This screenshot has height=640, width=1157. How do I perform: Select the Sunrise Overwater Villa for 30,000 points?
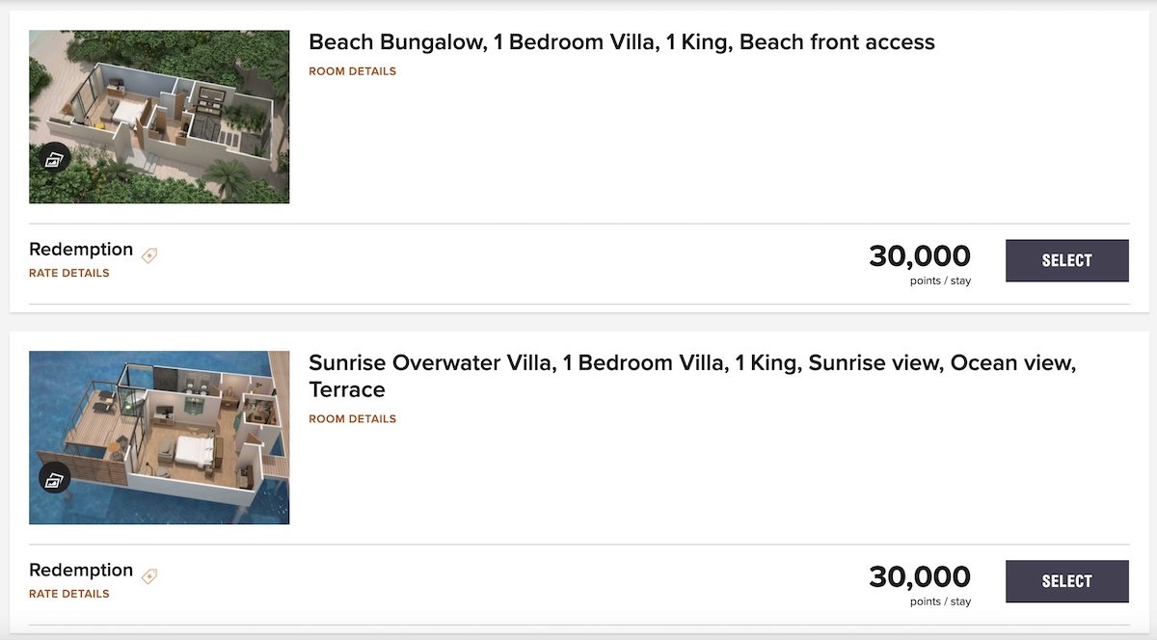(1067, 581)
